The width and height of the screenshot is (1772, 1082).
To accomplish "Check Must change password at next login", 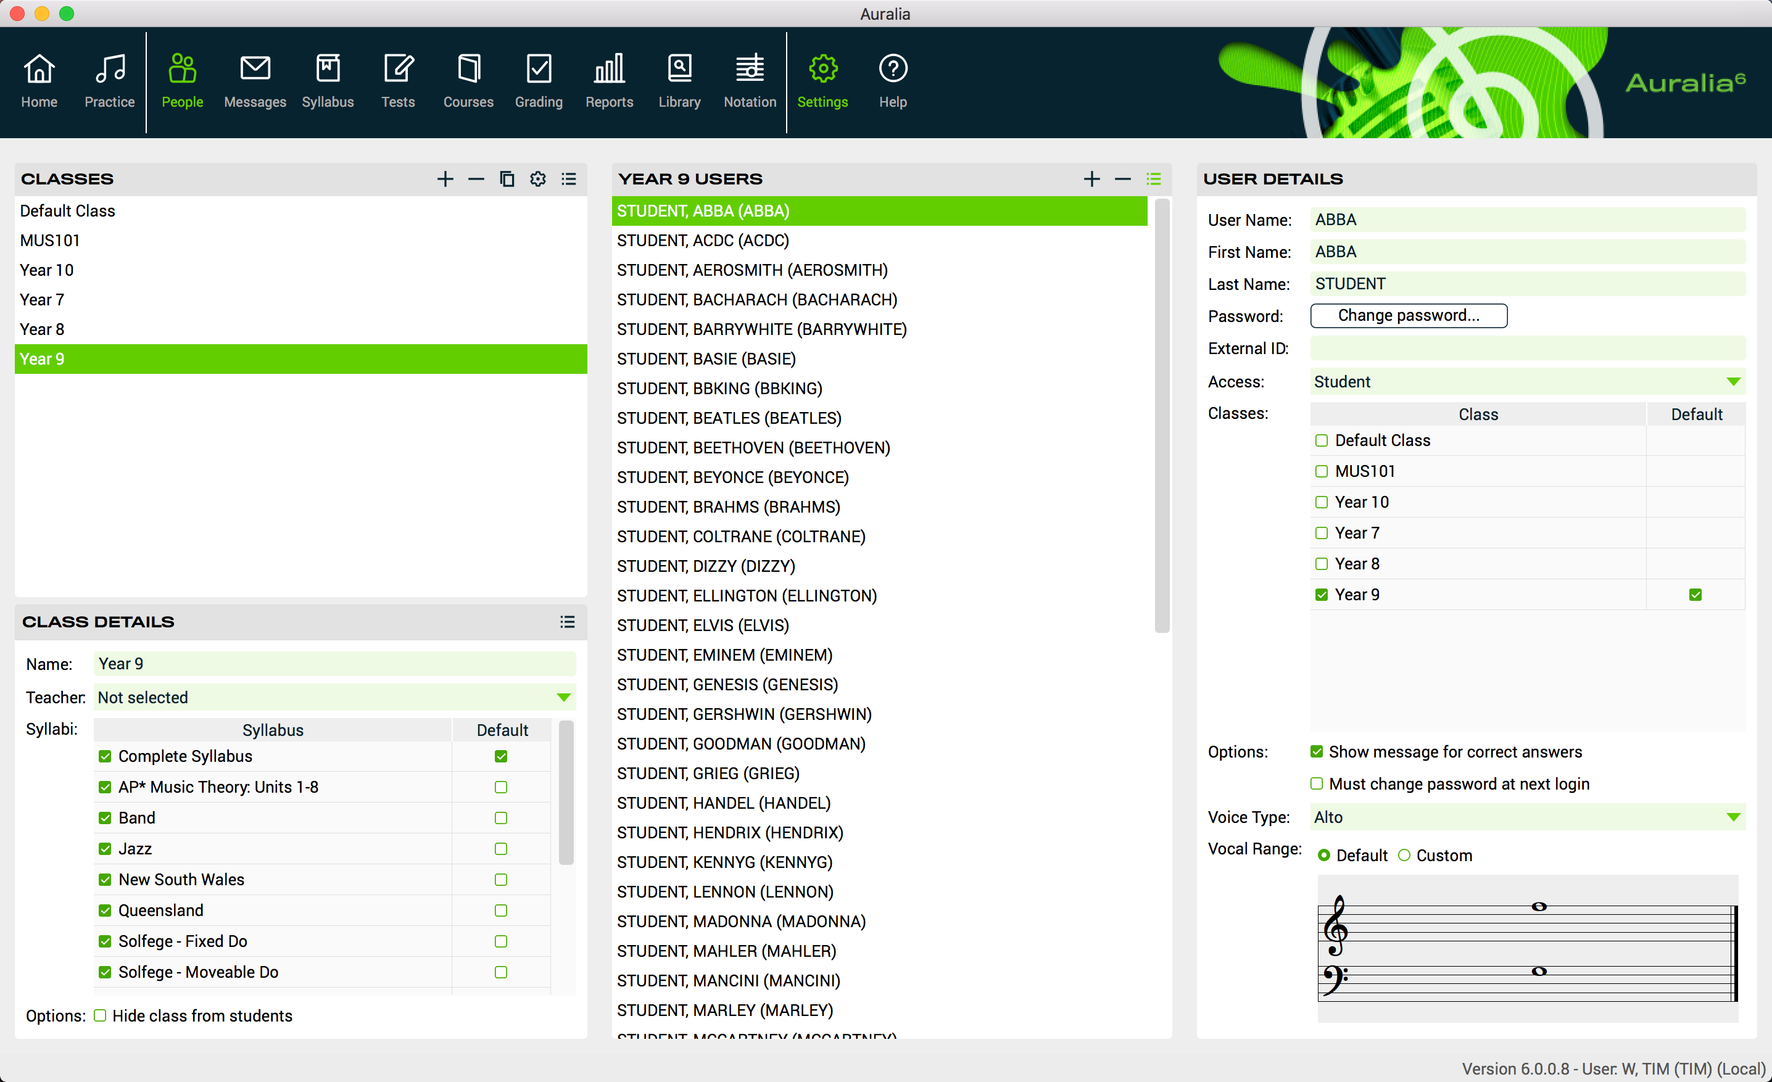I will tap(1317, 783).
